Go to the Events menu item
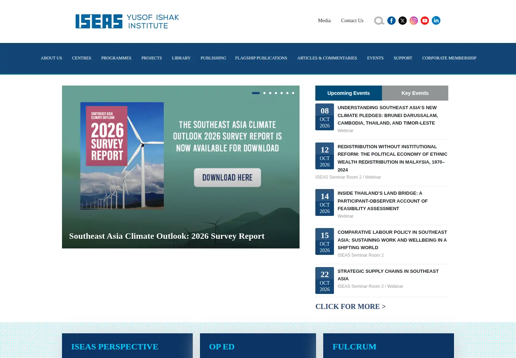Image resolution: width=516 pixels, height=358 pixels. coord(375,58)
